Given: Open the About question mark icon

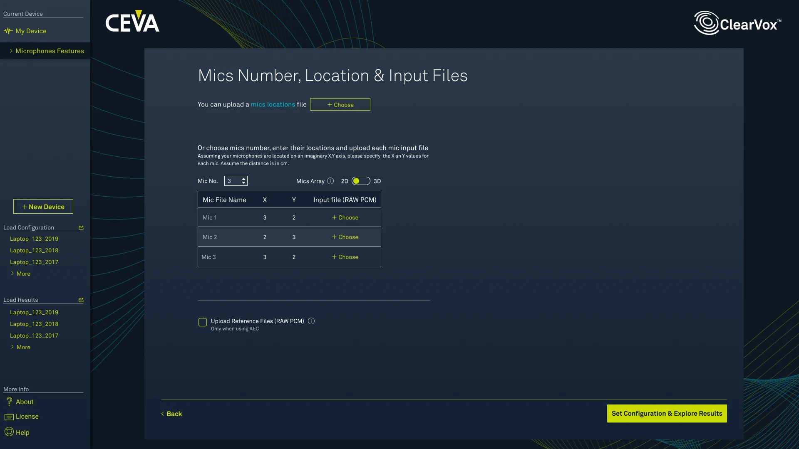Looking at the screenshot, I should (9, 402).
